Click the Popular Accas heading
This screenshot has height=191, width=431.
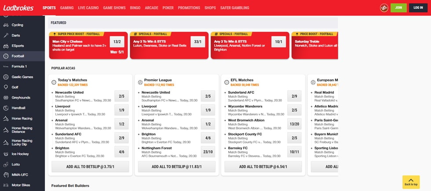(63, 68)
